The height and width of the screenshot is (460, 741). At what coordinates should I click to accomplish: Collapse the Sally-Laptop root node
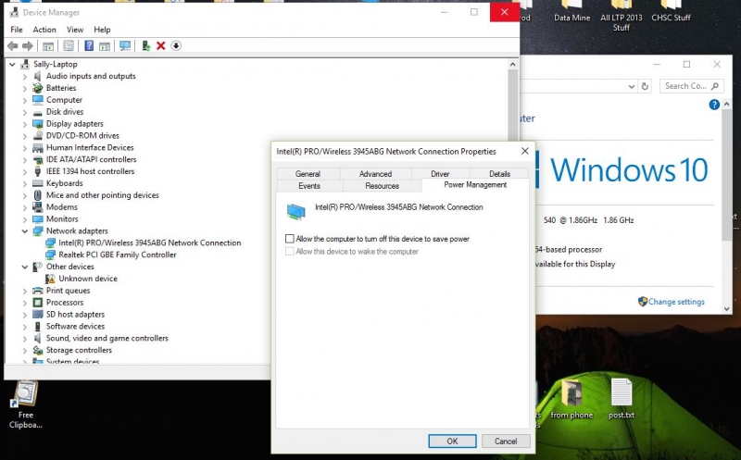click(x=12, y=64)
